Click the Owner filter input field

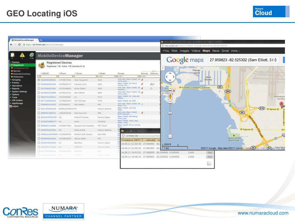85,76
